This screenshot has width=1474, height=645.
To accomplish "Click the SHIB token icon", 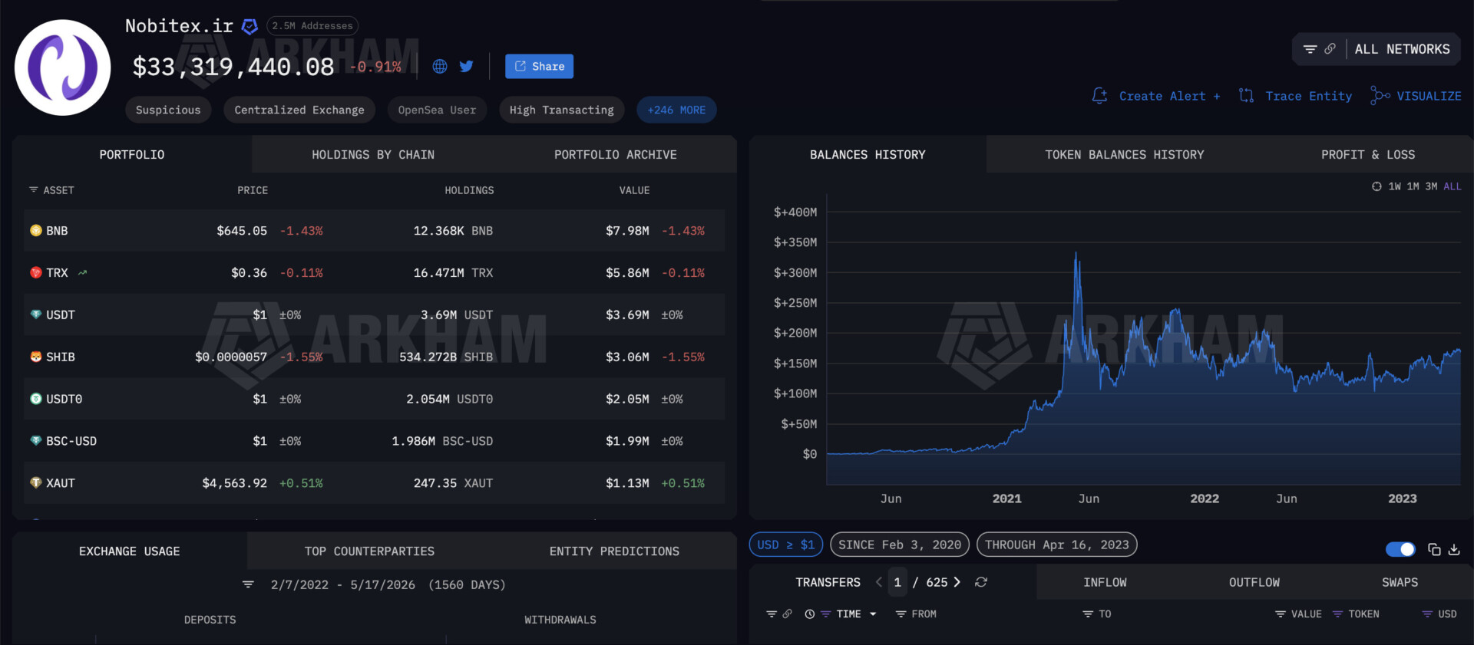I will pyautogui.click(x=35, y=357).
